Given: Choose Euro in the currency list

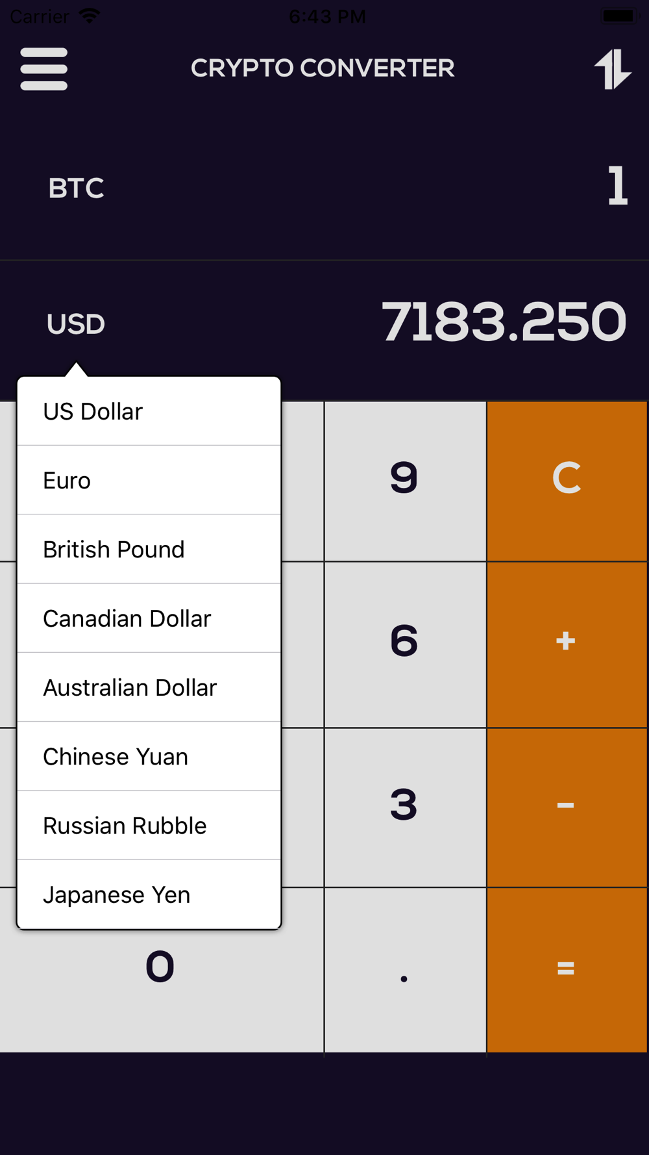Looking at the screenshot, I should point(149,480).
